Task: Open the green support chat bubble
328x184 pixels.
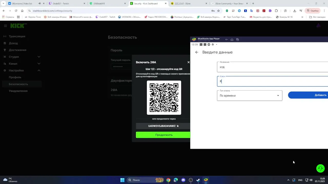Action: pos(320,168)
